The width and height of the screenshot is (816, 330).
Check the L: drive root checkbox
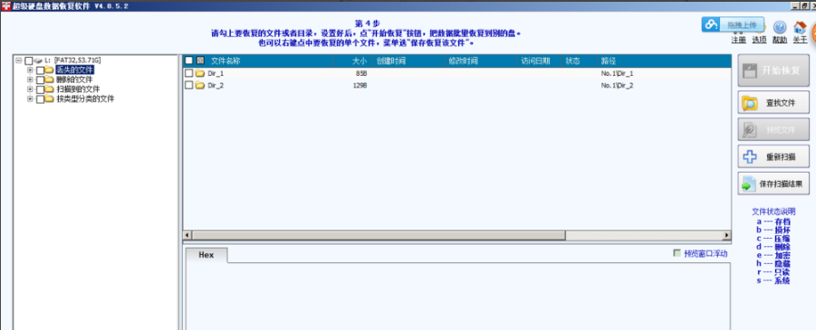pyautogui.click(x=29, y=61)
